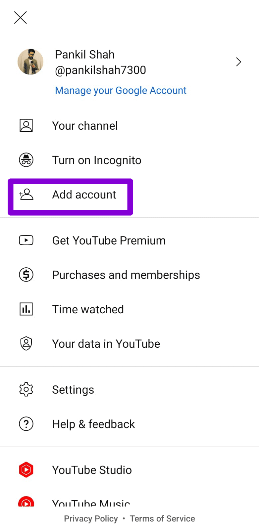Click the Help question mark icon
259x530 pixels.
[26, 424]
